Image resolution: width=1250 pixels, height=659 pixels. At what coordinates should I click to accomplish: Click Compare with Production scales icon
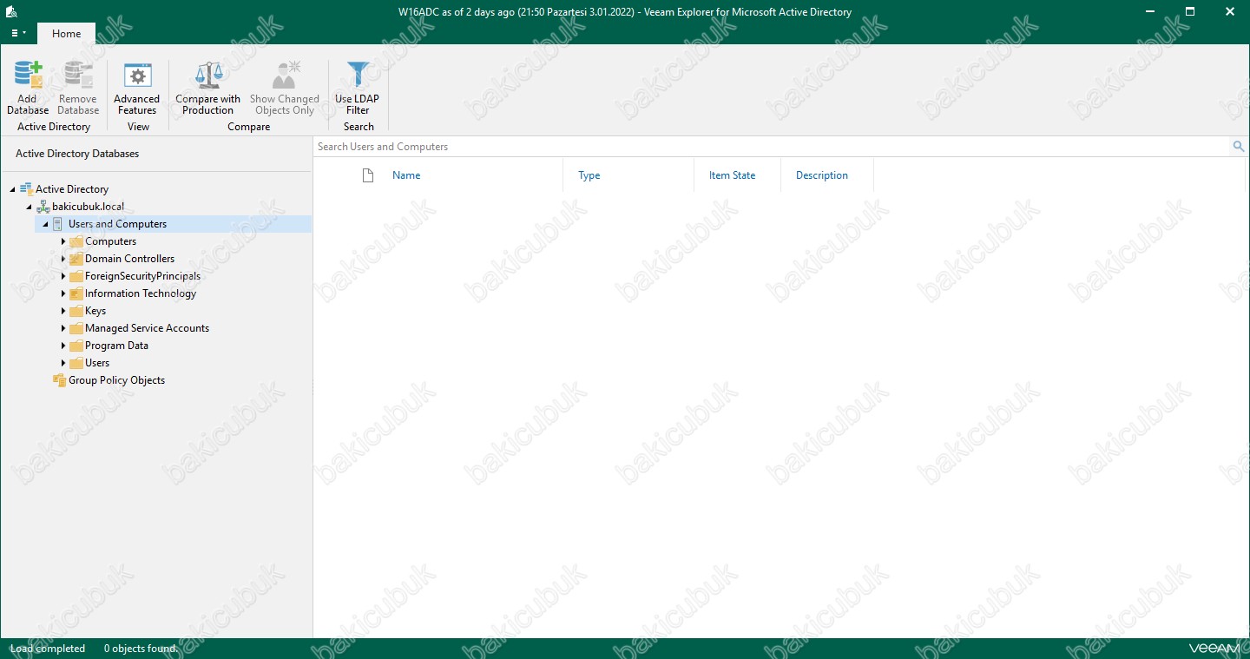pyautogui.click(x=208, y=76)
